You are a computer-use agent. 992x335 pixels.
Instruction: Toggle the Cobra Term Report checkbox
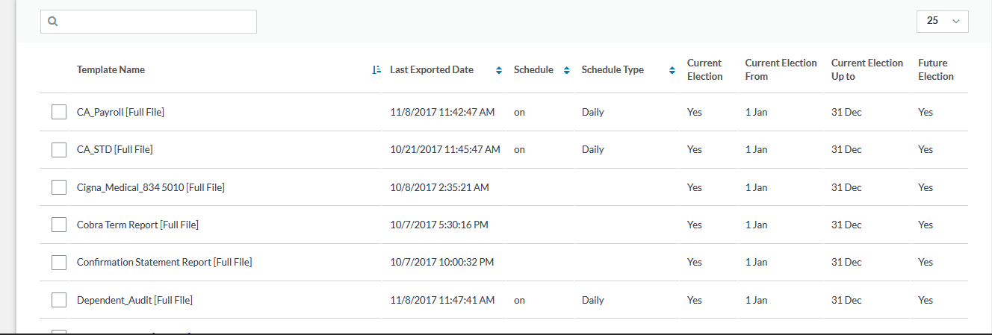tap(59, 225)
